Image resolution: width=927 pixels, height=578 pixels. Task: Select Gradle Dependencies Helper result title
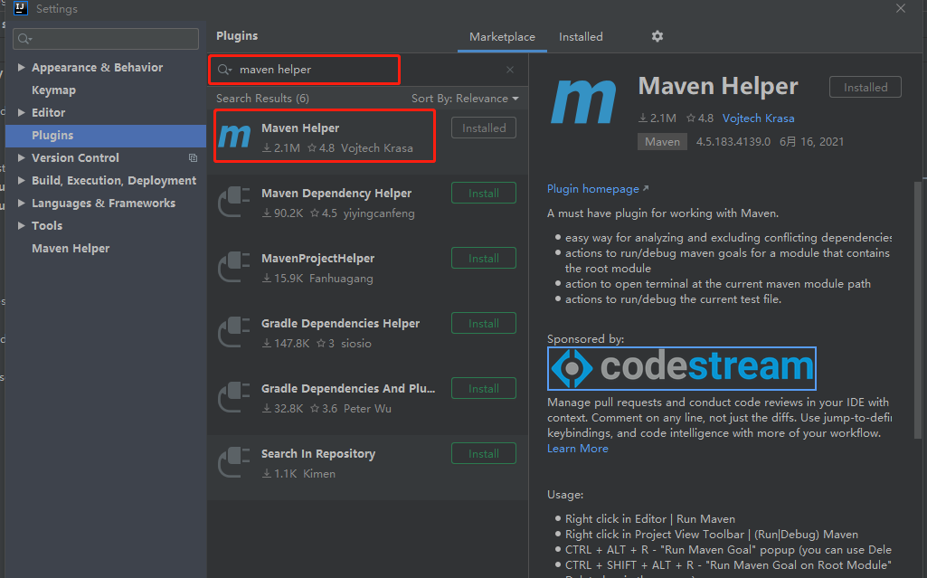coord(341,323)
